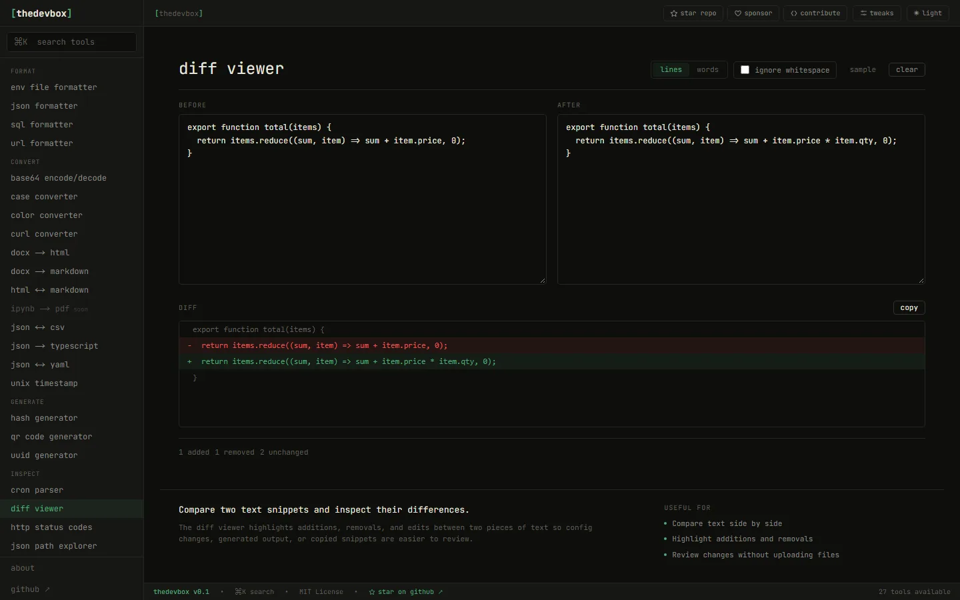Open http status codes tool
The image size is (960, 600).
pyautogui.click(x=71, y=527)
